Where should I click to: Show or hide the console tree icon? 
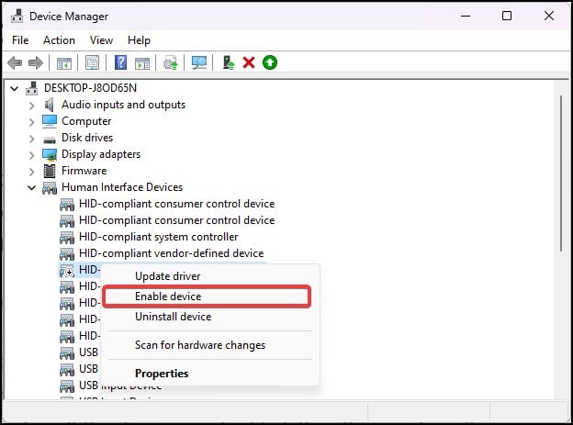point(64,63)
